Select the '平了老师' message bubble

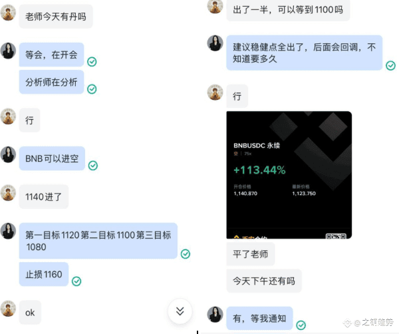(x=251, y=254)
